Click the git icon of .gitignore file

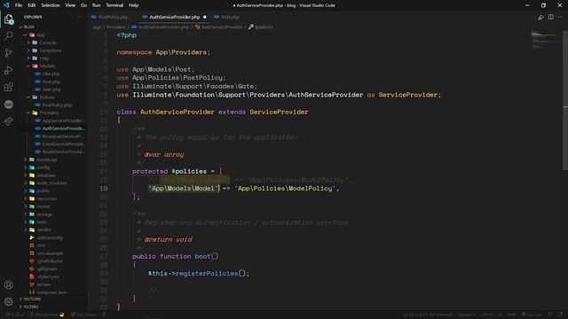(x=32, y=268)
